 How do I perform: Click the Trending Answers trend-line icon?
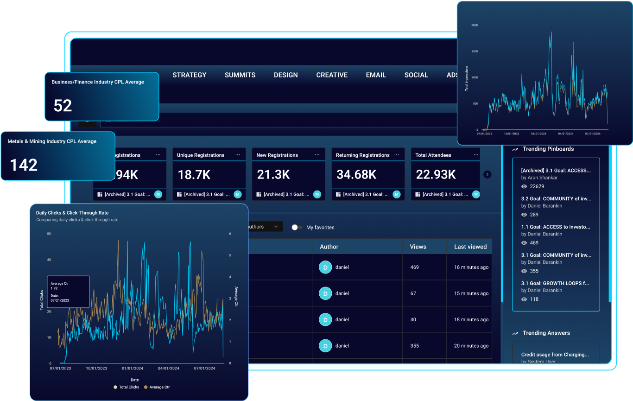tap(515, 333)
